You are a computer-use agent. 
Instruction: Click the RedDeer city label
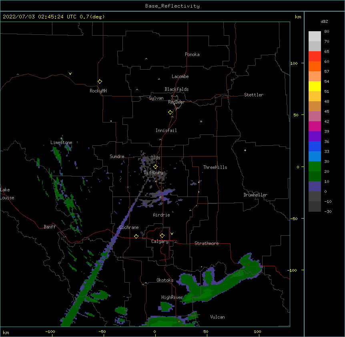pos(176,102)
